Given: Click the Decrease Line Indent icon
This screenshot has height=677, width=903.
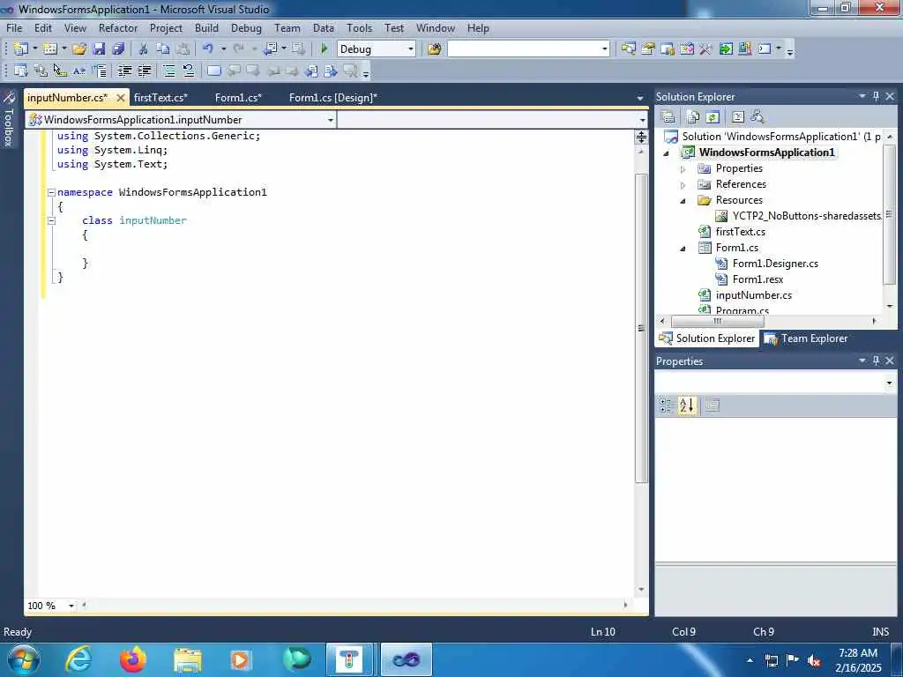Looking at the screenshot, I should (x=124, y=71).
